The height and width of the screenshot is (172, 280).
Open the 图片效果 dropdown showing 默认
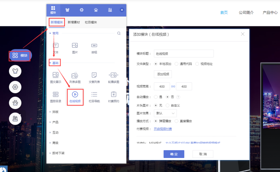[x=165, y=113]
